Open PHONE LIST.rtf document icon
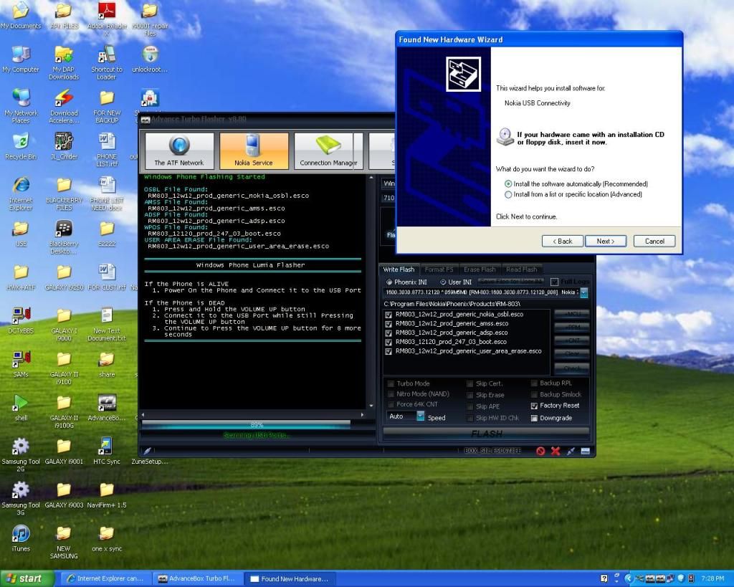The image size is (734, 587). (x=107, y=151)
